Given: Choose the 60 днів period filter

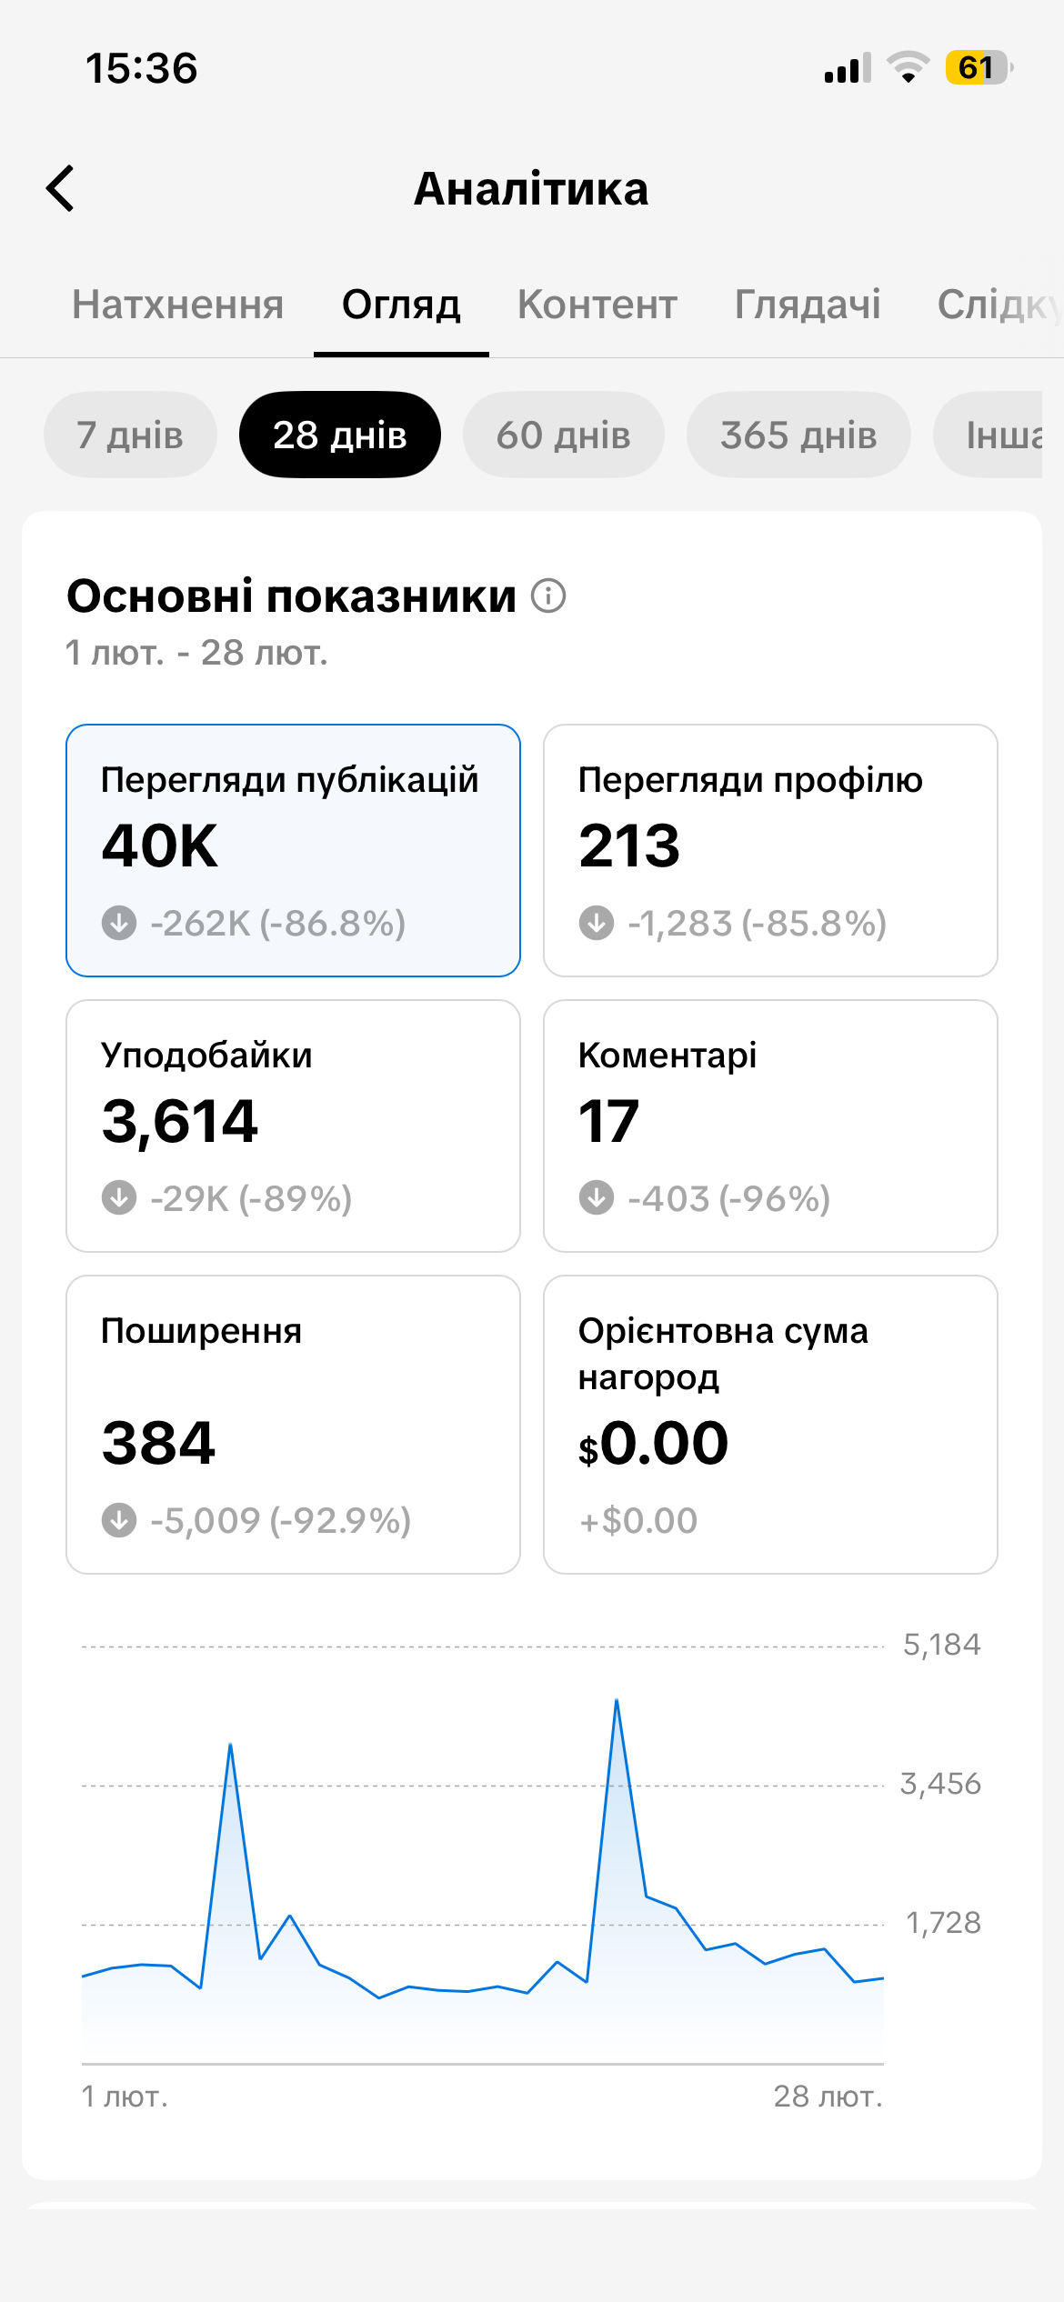Looking at the screenshot, I should (563, 435).
